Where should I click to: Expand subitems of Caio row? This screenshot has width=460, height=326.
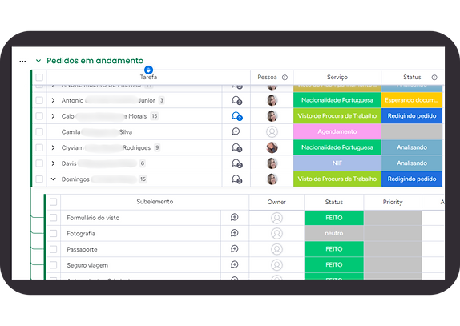(53, 116)
